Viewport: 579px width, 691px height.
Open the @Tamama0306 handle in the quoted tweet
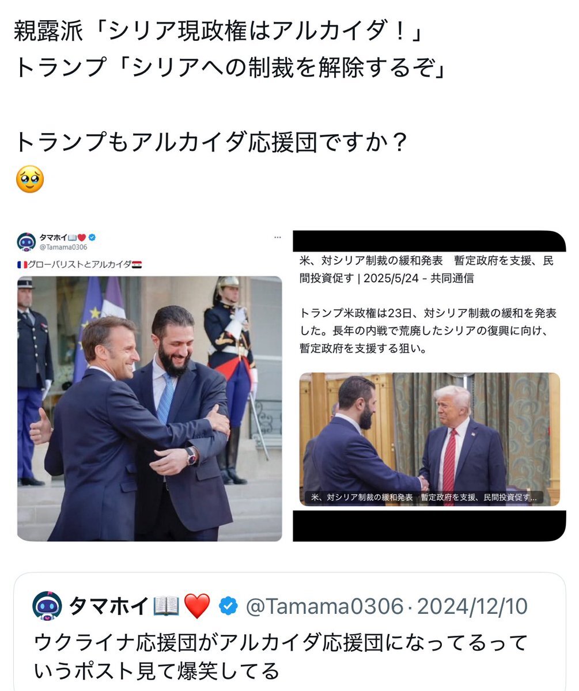(325, 606)
